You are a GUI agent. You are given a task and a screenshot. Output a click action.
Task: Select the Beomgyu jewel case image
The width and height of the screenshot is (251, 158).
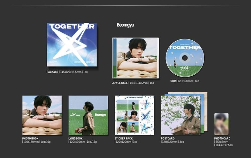tap(136, 58)
